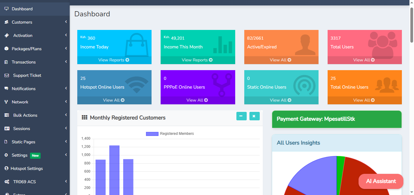Expand the Activation sidebar menu arrow
The image size is (414, 195).
pos(66,35)
